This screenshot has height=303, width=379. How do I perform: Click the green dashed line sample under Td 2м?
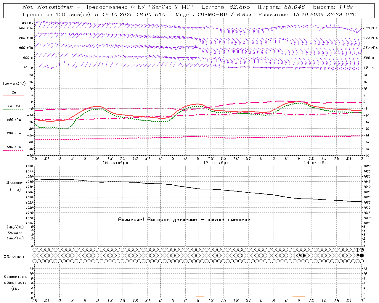[14, 109]
